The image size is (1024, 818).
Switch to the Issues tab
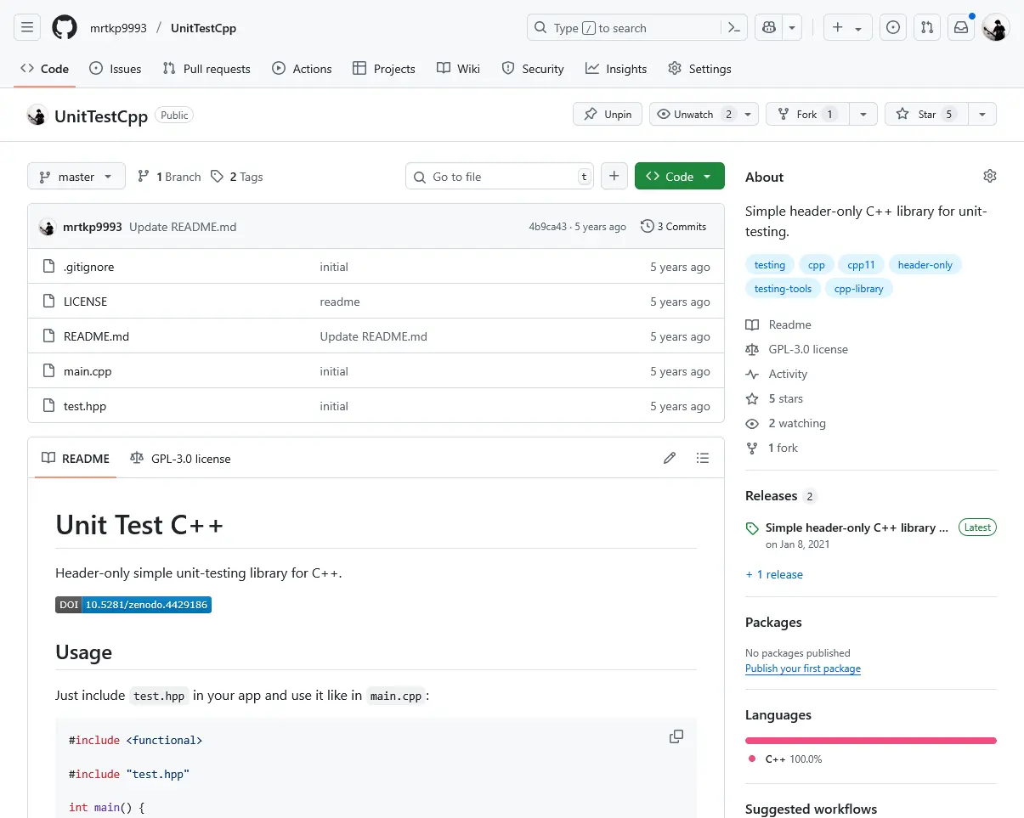tap(116, 69)
